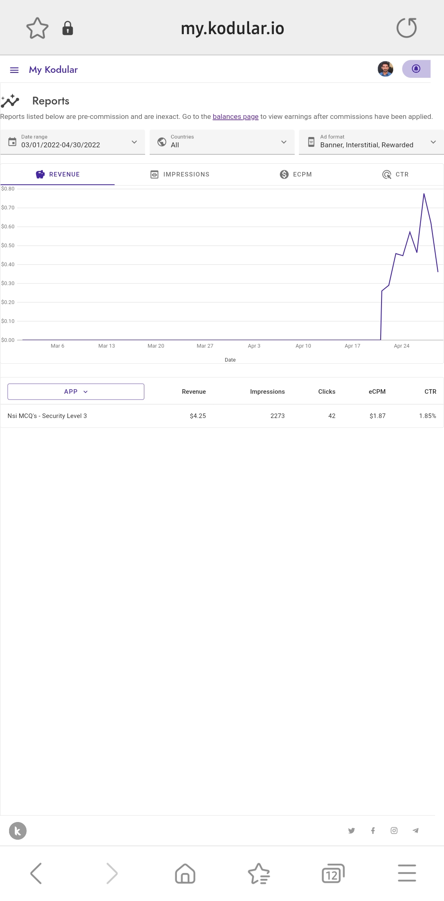The width and height of the screenshot is (444, 901).
Task: Follow the balances page link
Action: tap(236, 116)
